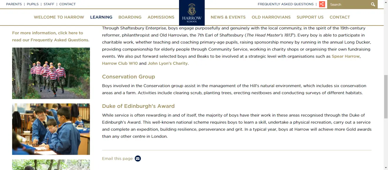Open the Parents link in top bar
Screen dimensions: 388x170
pyautogui.click(x=14, y=4)
